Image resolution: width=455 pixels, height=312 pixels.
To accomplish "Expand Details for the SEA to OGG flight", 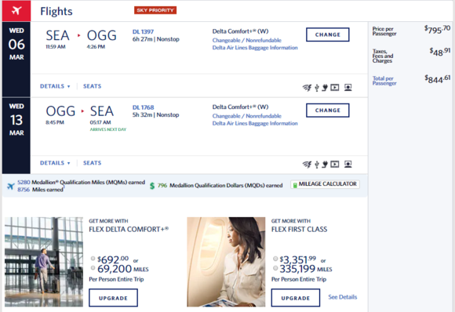I will pos(55,86).
